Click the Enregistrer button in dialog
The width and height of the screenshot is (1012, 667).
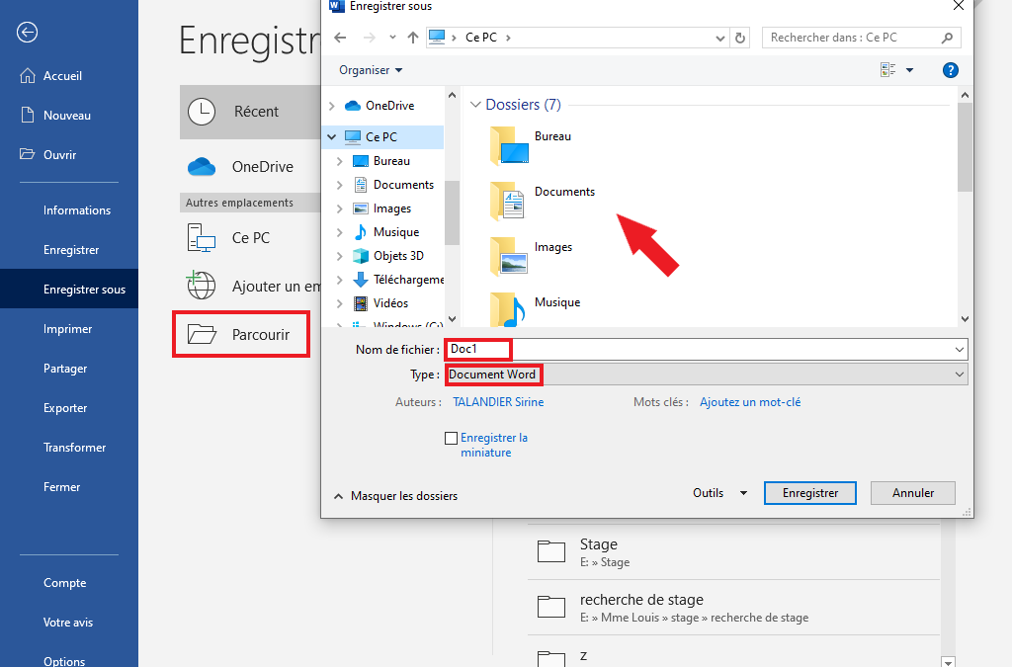pos(810,493)
